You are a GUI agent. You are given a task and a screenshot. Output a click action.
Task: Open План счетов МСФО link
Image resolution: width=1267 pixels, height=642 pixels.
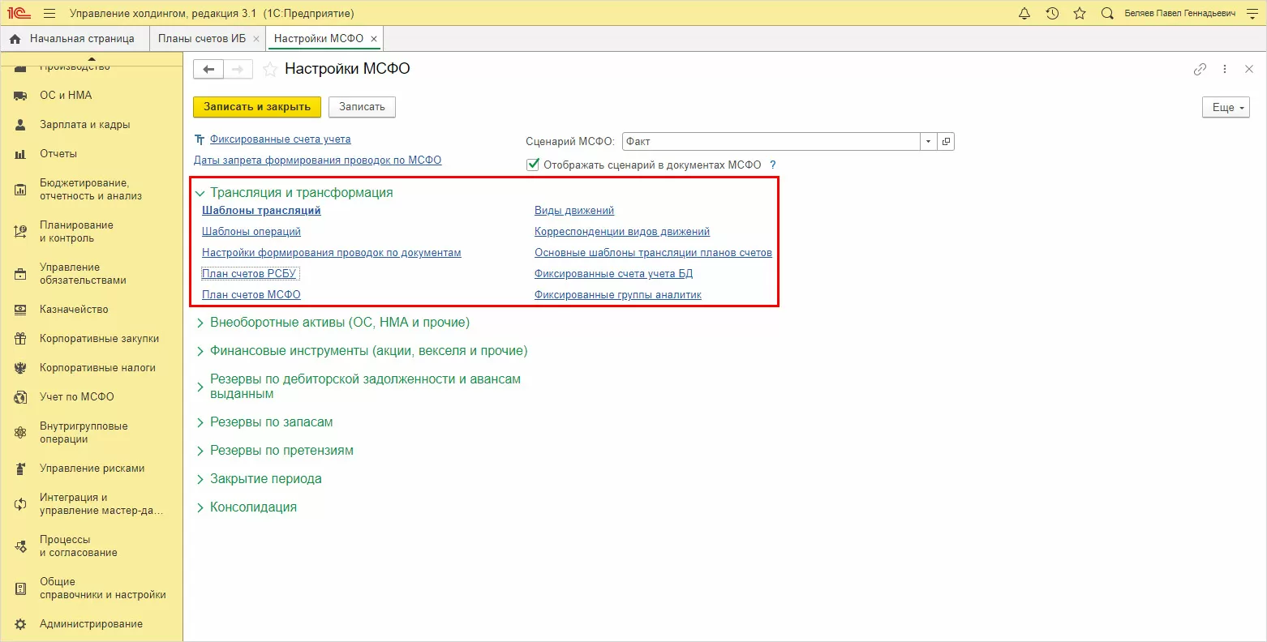point(251,295)
